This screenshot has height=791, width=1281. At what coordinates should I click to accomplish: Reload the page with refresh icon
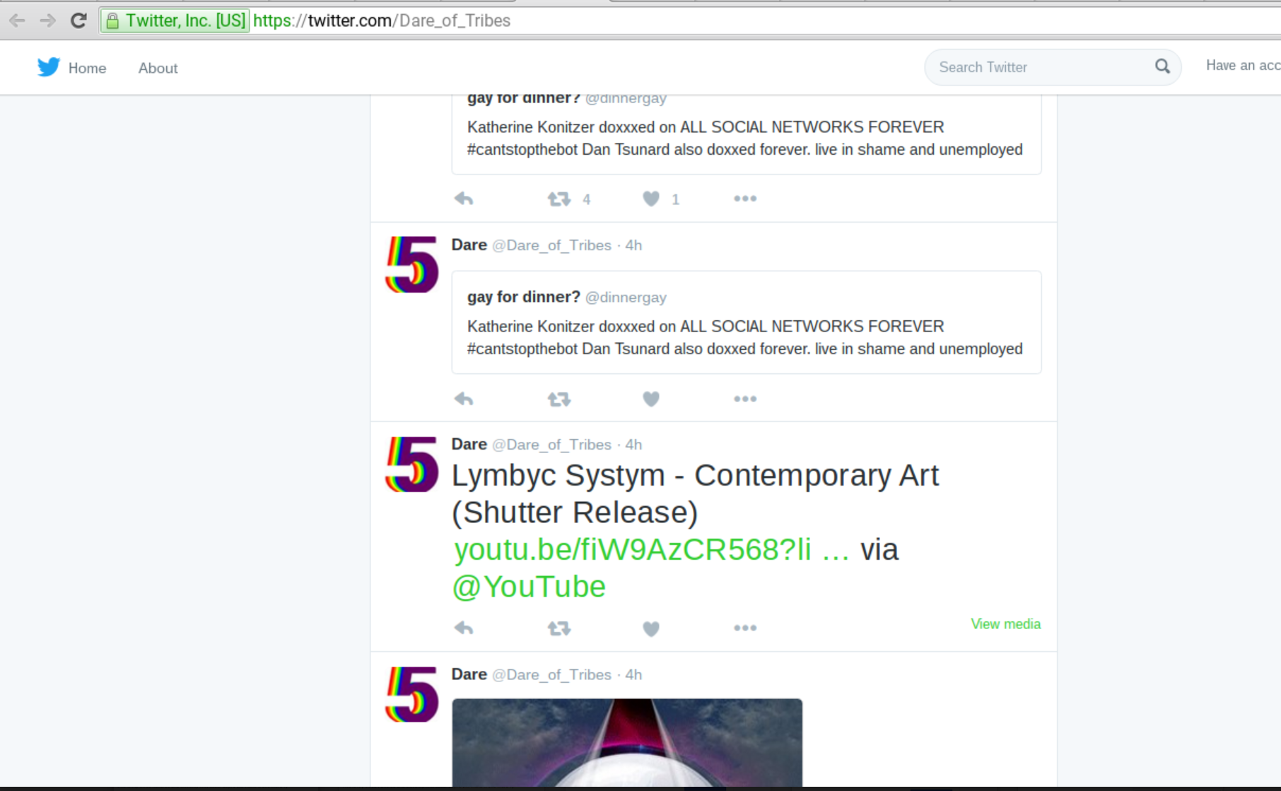tap(78, 20)
